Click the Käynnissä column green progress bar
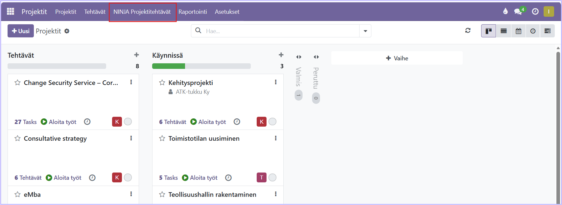 coord(169,66)
